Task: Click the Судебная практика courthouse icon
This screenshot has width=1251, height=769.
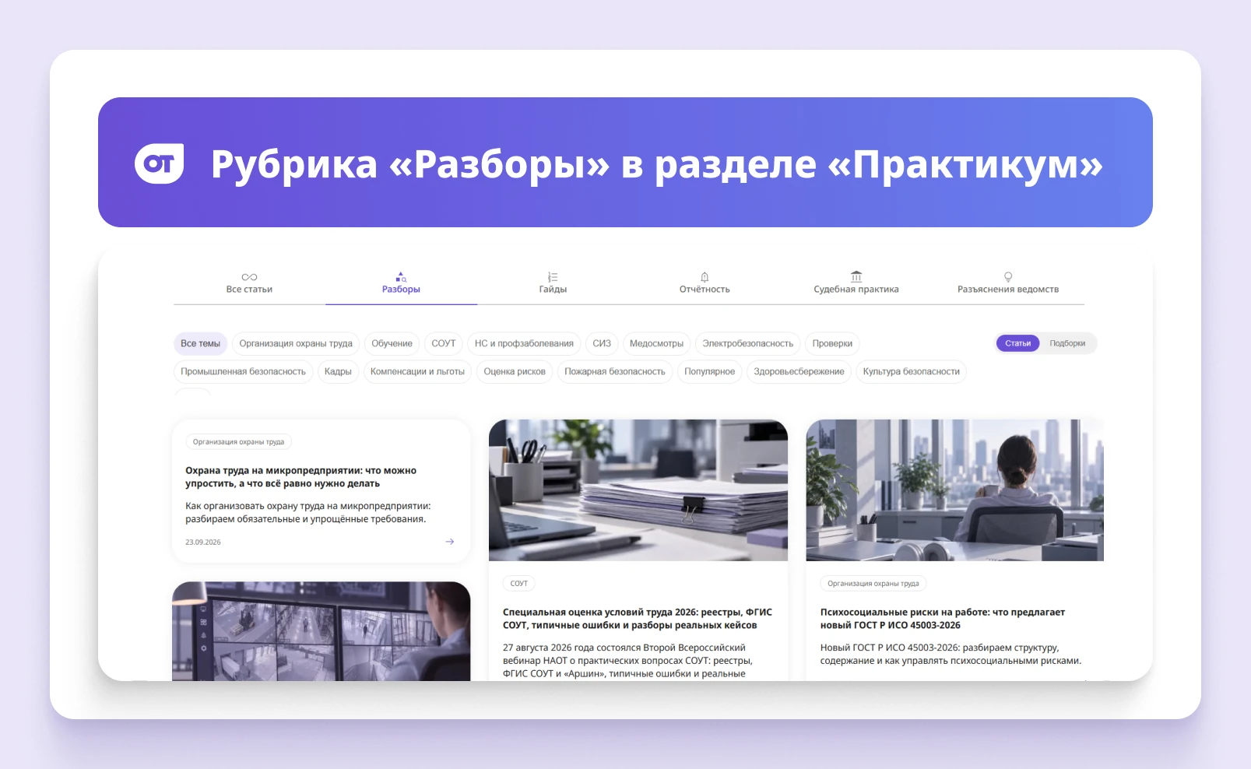Action: 856,276
